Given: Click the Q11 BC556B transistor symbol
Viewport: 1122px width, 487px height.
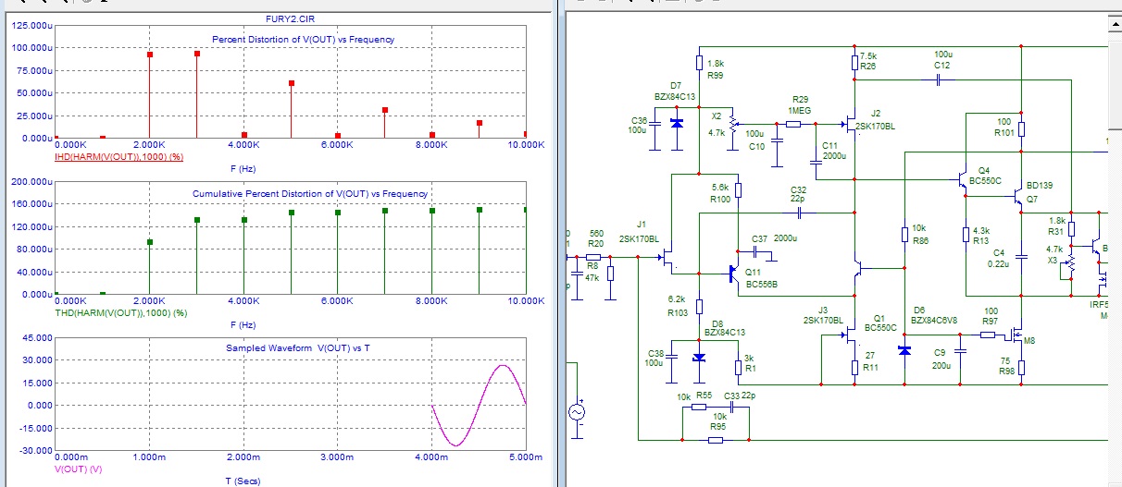Looking at the screenshot, I should point(731,274).
